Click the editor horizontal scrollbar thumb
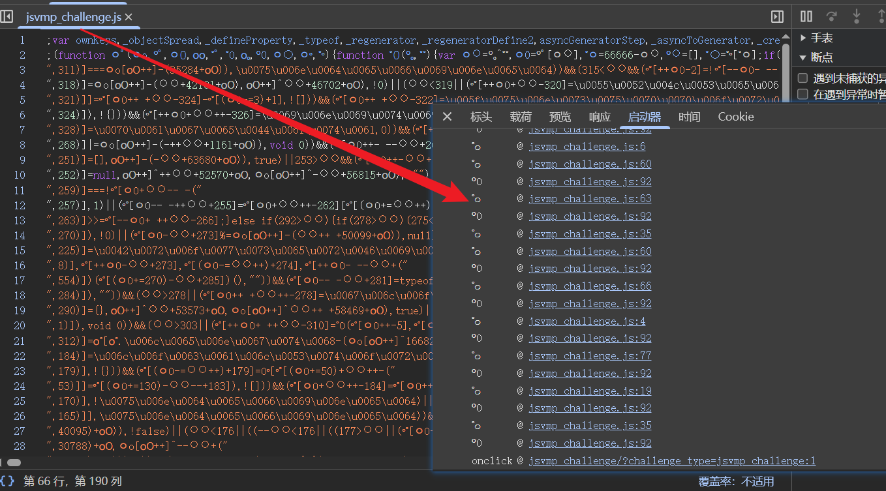 (x=13, y=462)
